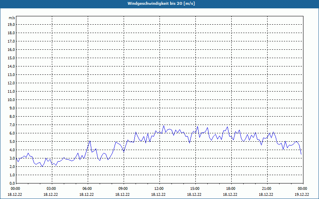Select the 19,0 y-axis value

[11, 25]
